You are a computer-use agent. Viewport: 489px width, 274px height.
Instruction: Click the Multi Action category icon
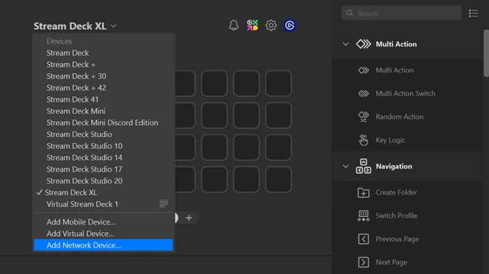click(x=364, y=44)
